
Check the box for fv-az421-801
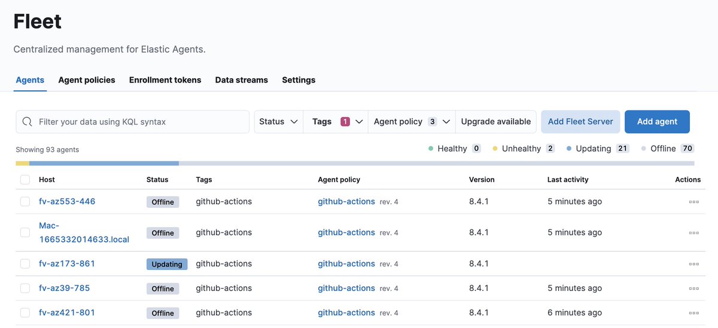click(x=25, y=312)
